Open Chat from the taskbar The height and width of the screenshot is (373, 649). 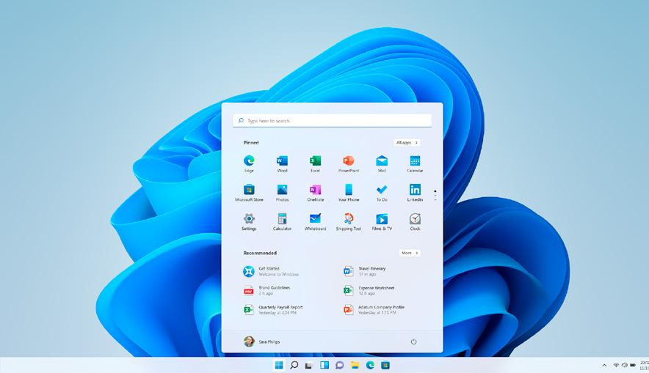(340, 365)
